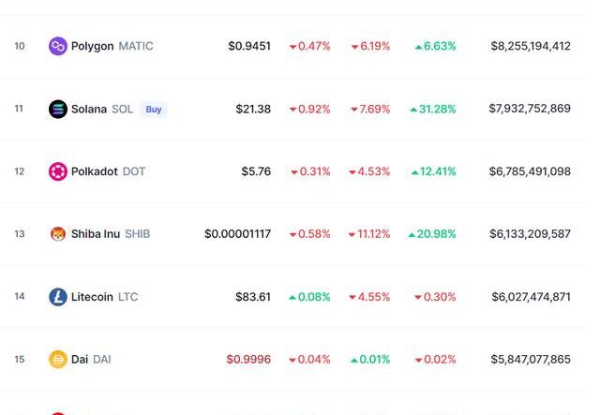Open the Dai name link
Viewport: 600px width, 415px height.
point(80,360)
